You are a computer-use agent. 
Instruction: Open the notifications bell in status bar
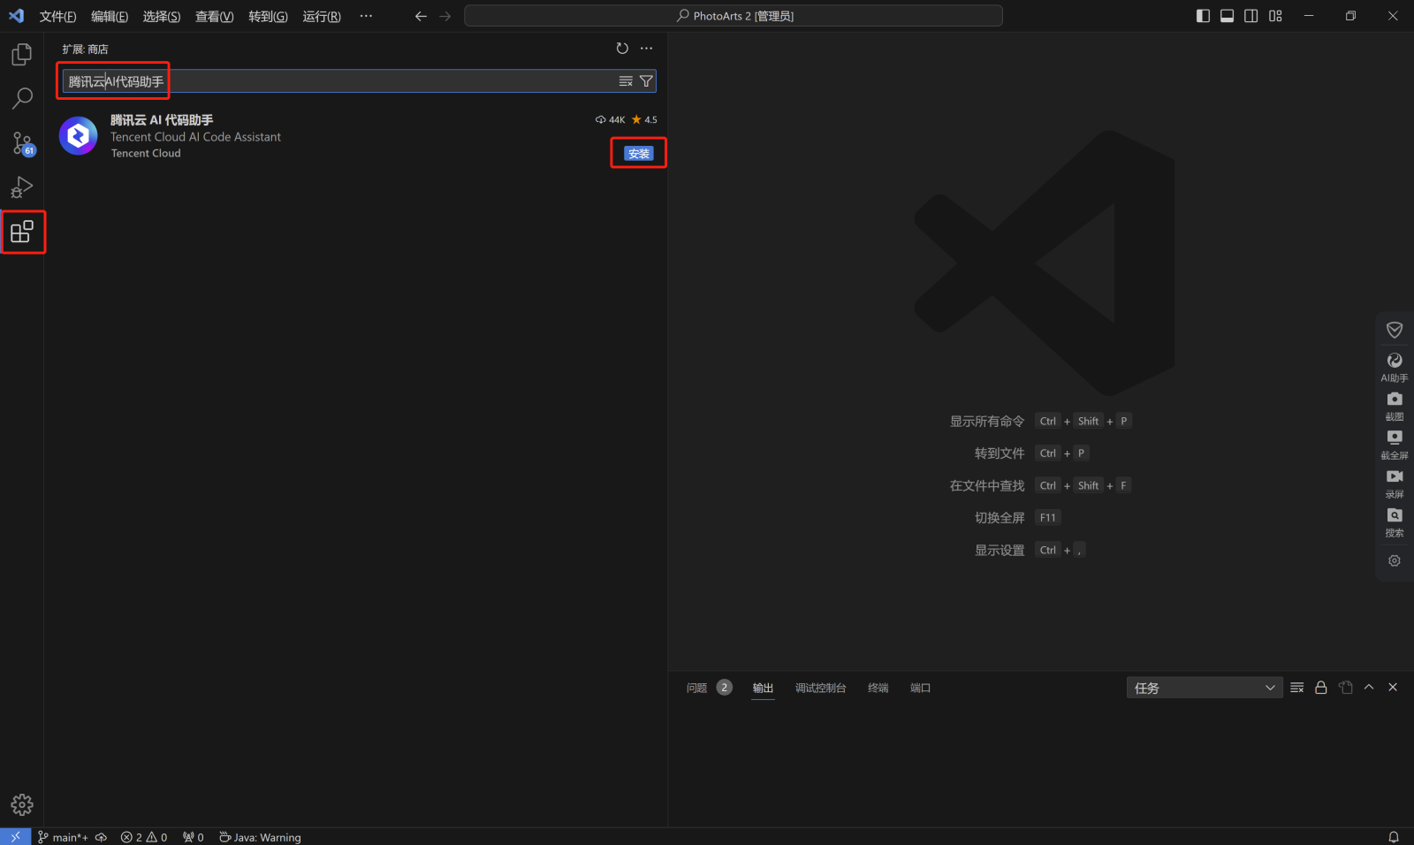tap(1394, 837)
